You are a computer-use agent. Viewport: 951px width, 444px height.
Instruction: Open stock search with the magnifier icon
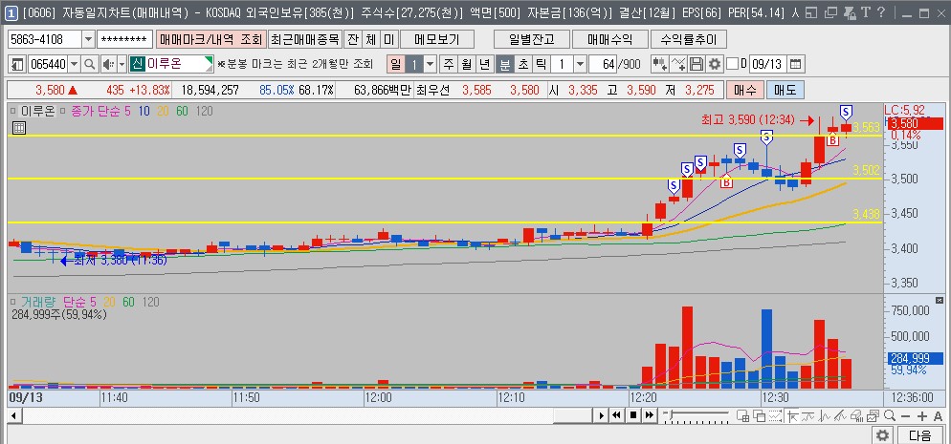(x=90, y=64)
